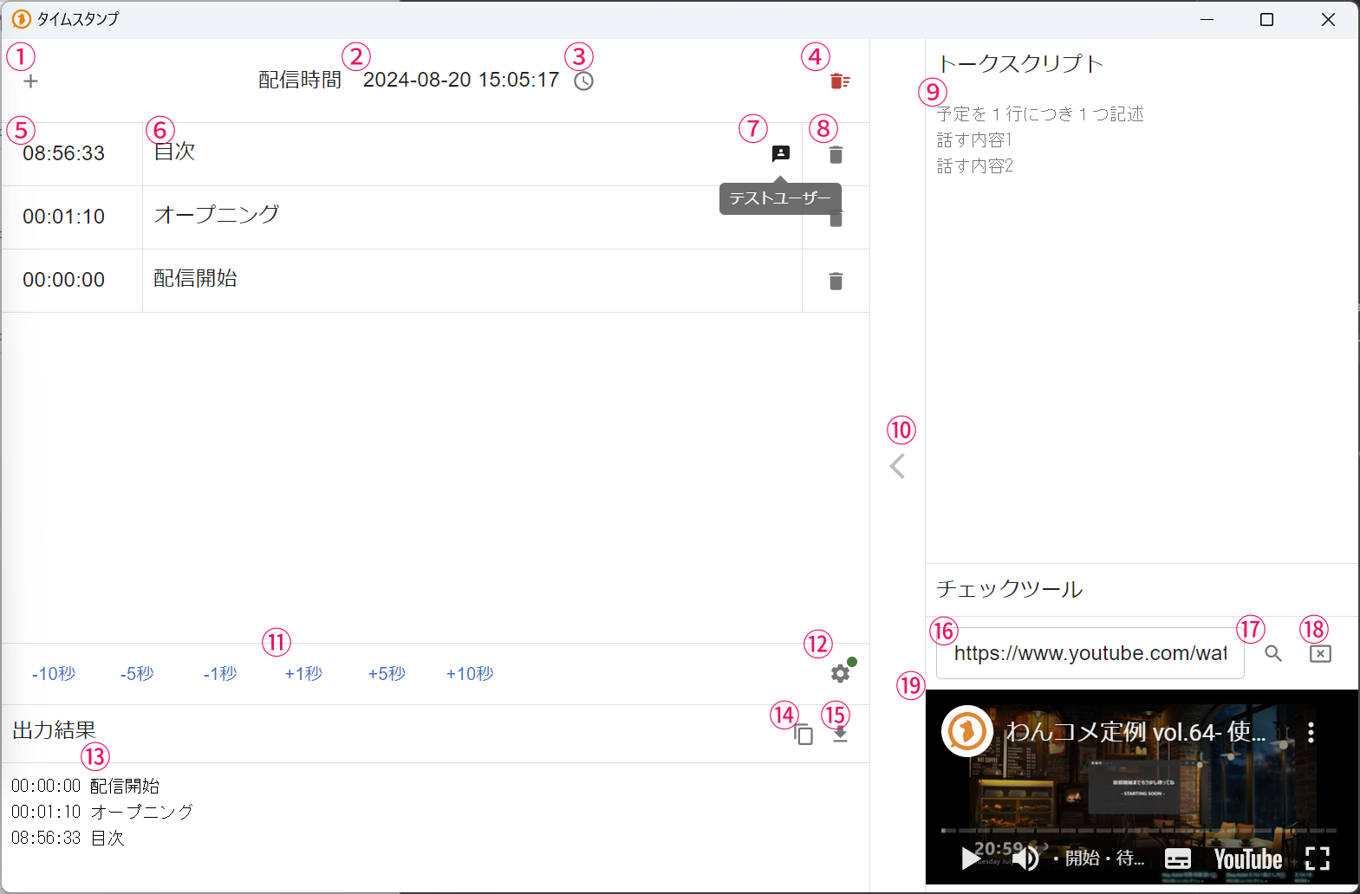Clear the check tool URL field
1360x894 pixels.
[1320, 654]
